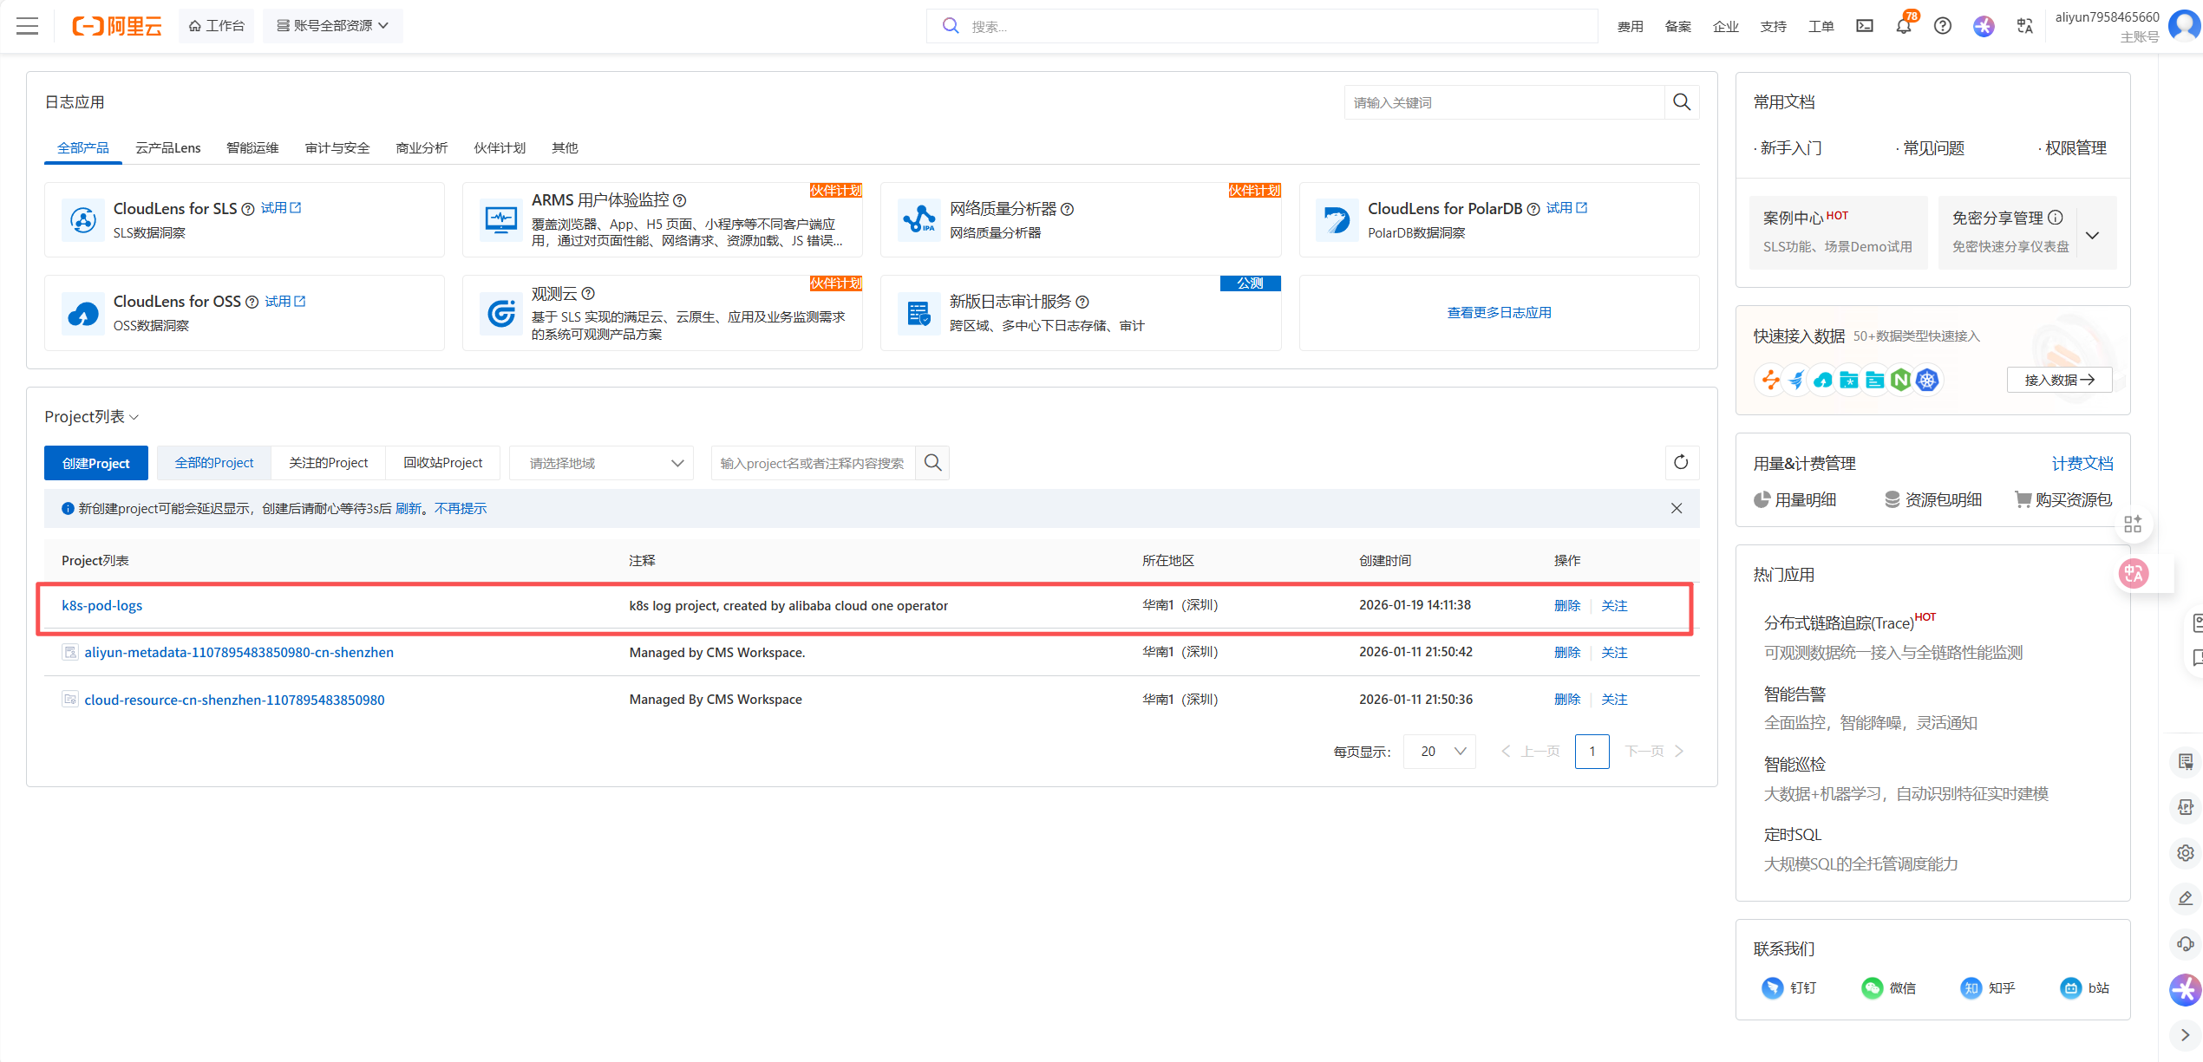Switch to the 云产品Lens tab
This screenshot has width=2203, height=1062.
click(x=168, y=148)
